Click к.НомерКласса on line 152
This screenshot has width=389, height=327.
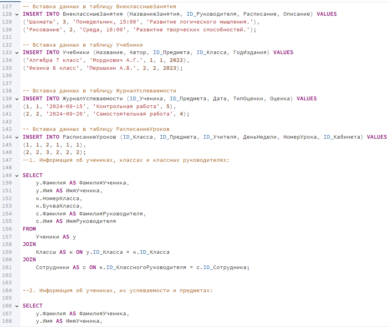(57, 199)
